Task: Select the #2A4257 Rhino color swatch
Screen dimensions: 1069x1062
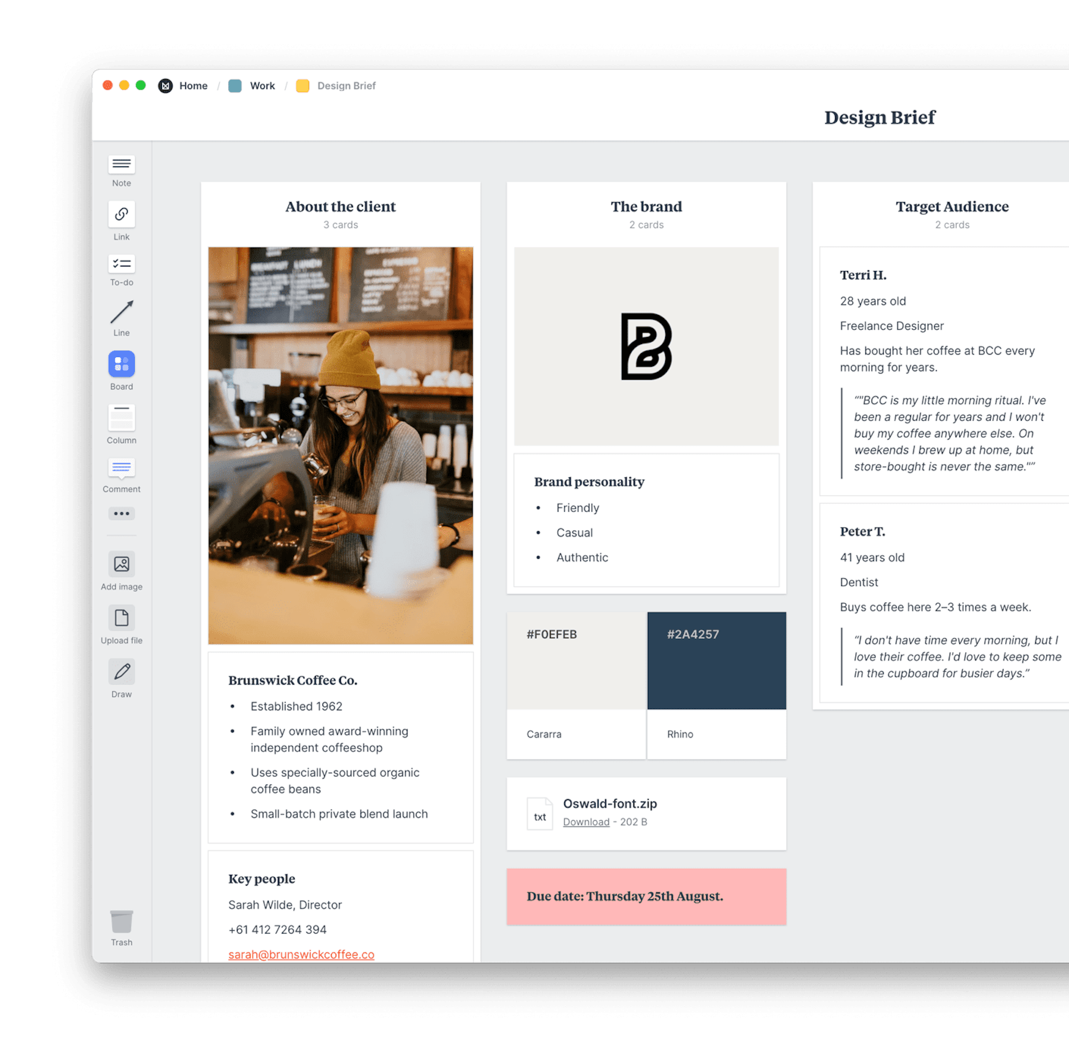Action: coord(716,660)
